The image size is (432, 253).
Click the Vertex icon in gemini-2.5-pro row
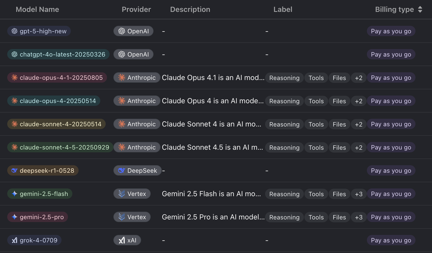coord(122,217)
